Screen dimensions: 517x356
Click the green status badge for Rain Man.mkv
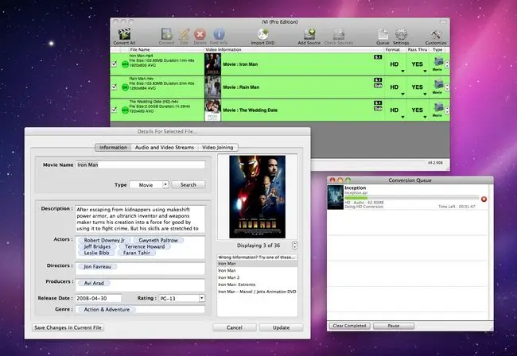[x=125, y=87]
